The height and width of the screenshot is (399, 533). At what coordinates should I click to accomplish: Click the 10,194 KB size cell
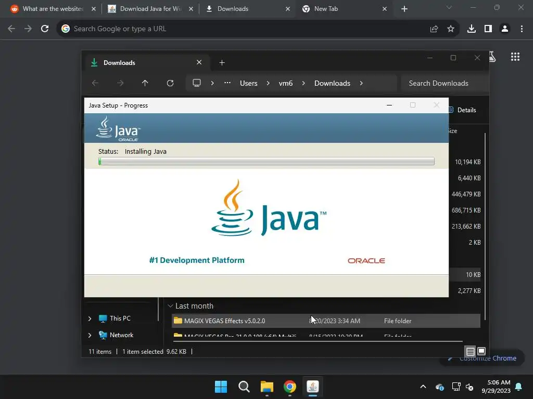468,162
